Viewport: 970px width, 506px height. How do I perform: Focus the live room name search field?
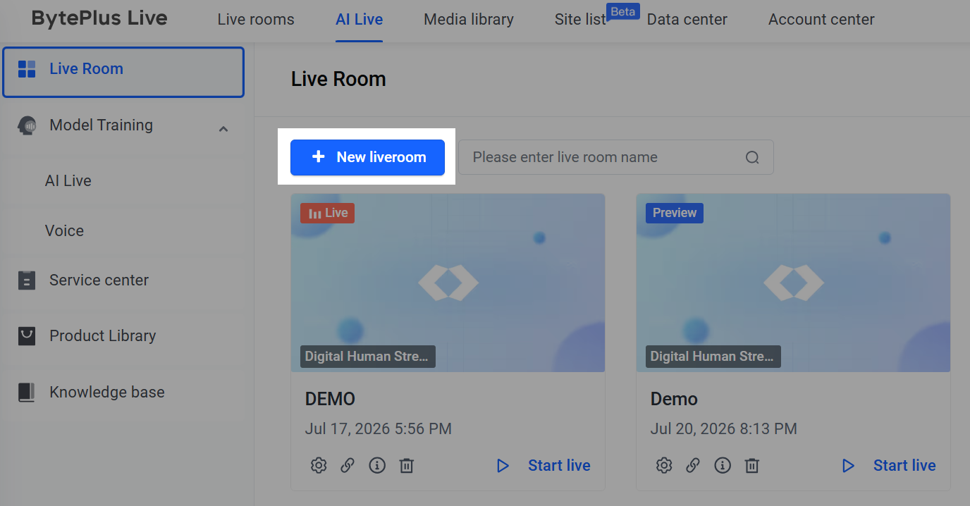(616, 157)
